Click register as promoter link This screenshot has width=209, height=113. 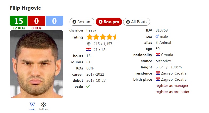pos(172,92)
